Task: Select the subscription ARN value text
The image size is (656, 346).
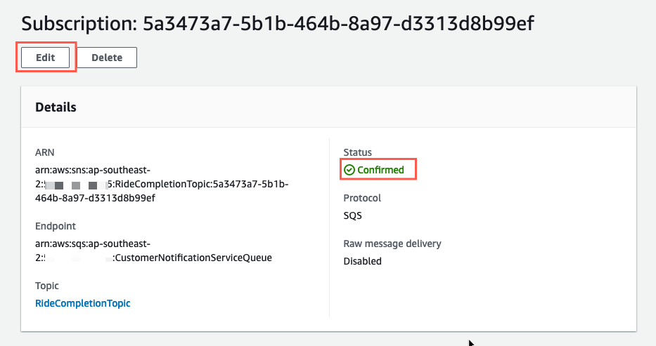Action: 162,184
